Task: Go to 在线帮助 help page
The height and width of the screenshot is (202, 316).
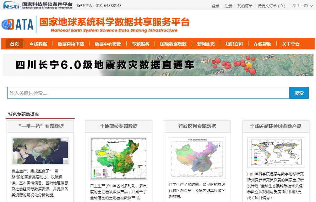Action: 263,44
